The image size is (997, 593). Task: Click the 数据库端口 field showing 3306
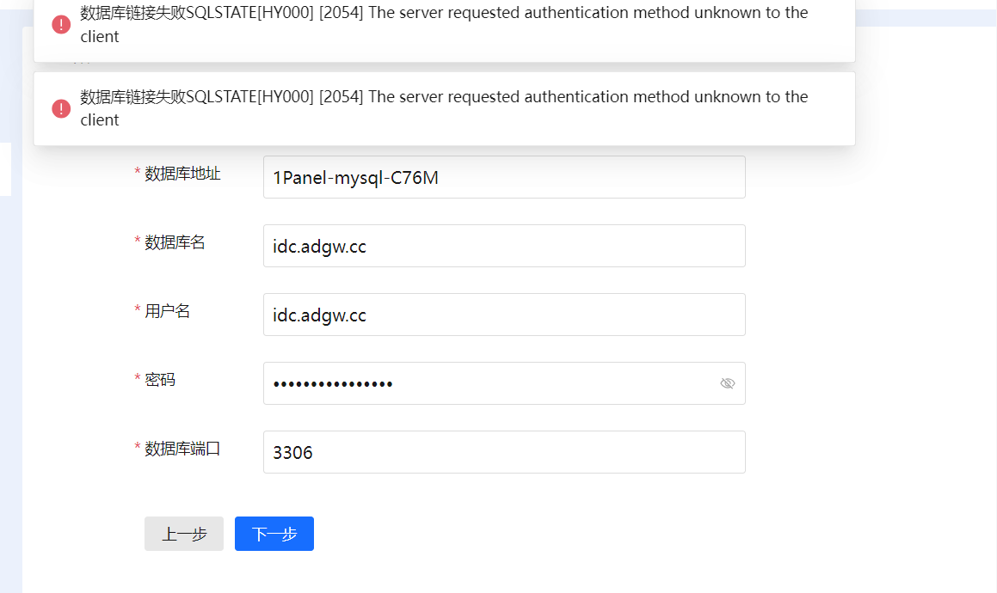[x=504, y=452]
